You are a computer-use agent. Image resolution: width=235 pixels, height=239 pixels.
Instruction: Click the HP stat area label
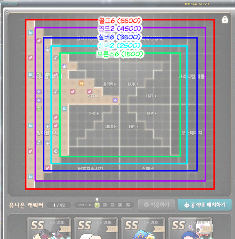click(x=133, y=126)
